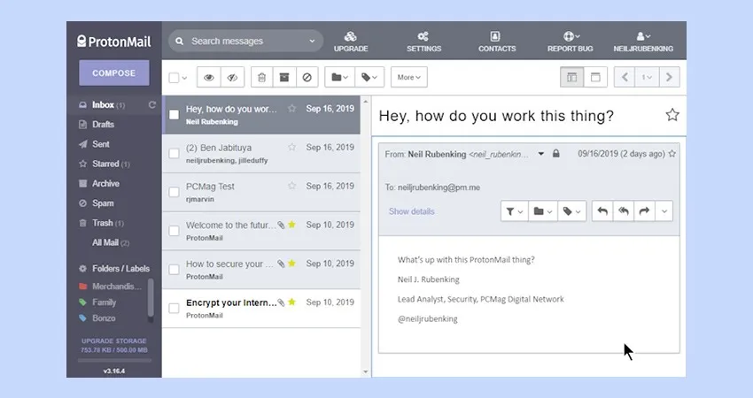Move selected messages to trash

click(261, 77)
